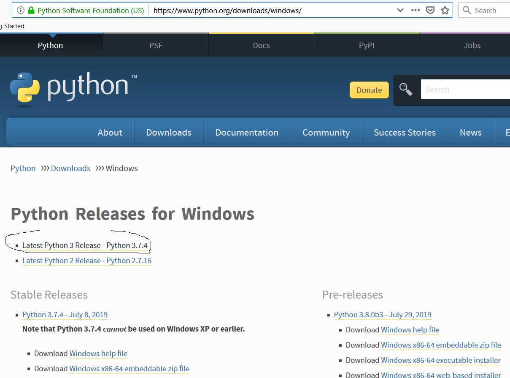The width and height of the screenshot is (510, 378).
Task: Click Latest Python 2 Release - Python 2.7.16
Action: click(87, 261)
